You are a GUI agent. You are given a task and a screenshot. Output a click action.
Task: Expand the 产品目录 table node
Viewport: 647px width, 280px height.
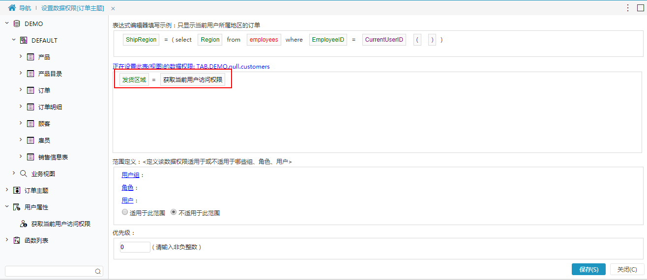point(21,74)
